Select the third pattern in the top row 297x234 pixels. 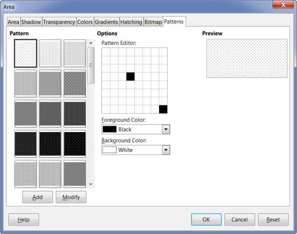pyautogui.click(x=74, y=53)
